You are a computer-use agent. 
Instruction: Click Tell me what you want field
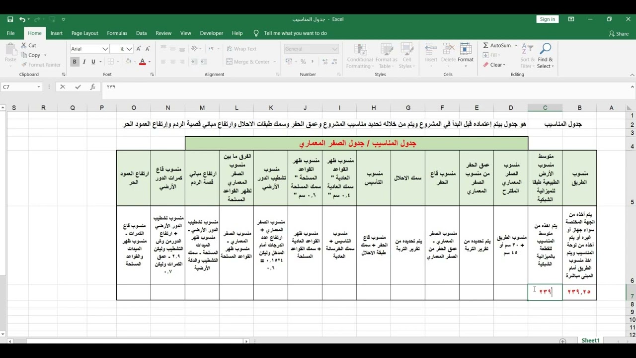tap(296, 33)
